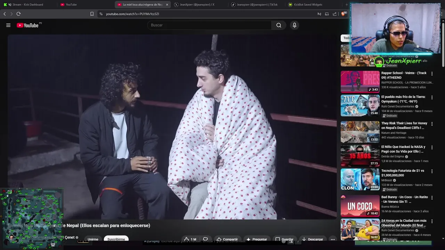Click the page vertical scrollbar
Image resolution: width=445 pixels, height=250 pixels.
pos(443,45)
